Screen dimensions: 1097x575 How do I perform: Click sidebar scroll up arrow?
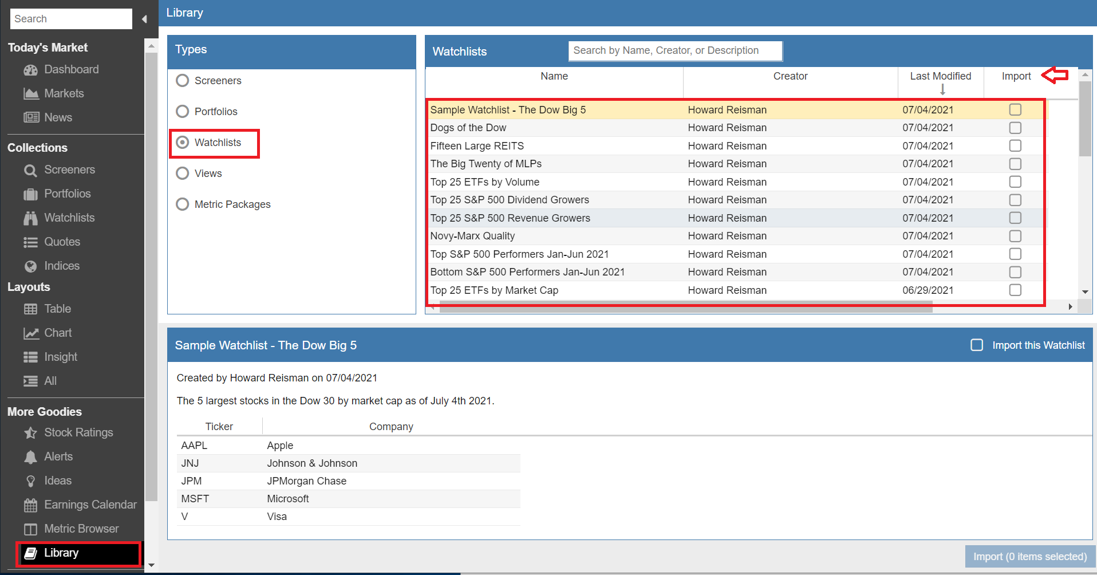click(151, 45)
